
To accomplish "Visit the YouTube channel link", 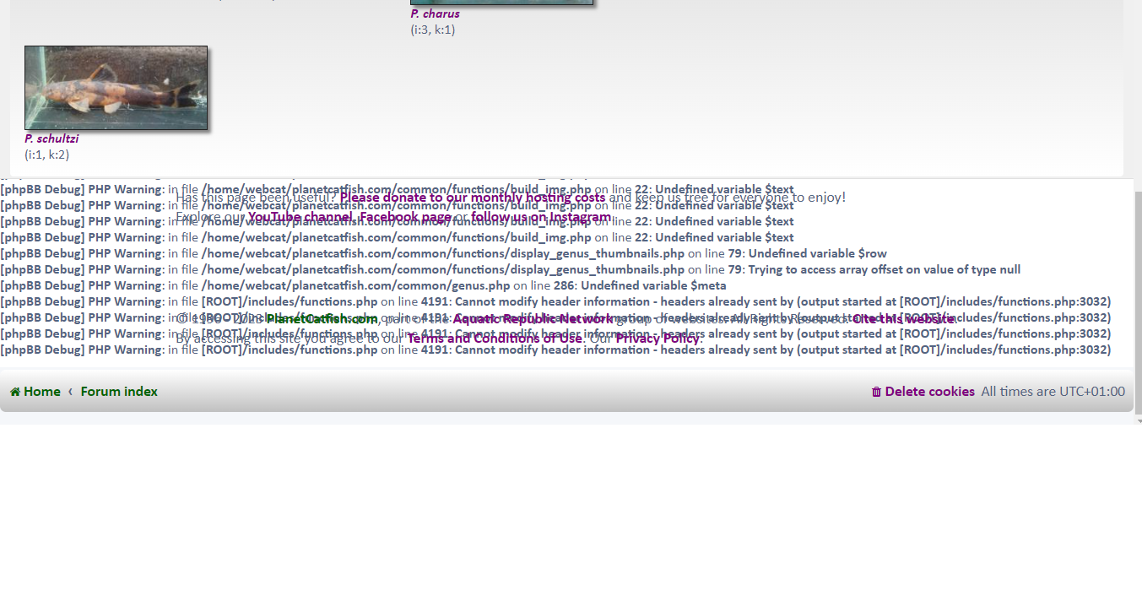I will [300, 217].
